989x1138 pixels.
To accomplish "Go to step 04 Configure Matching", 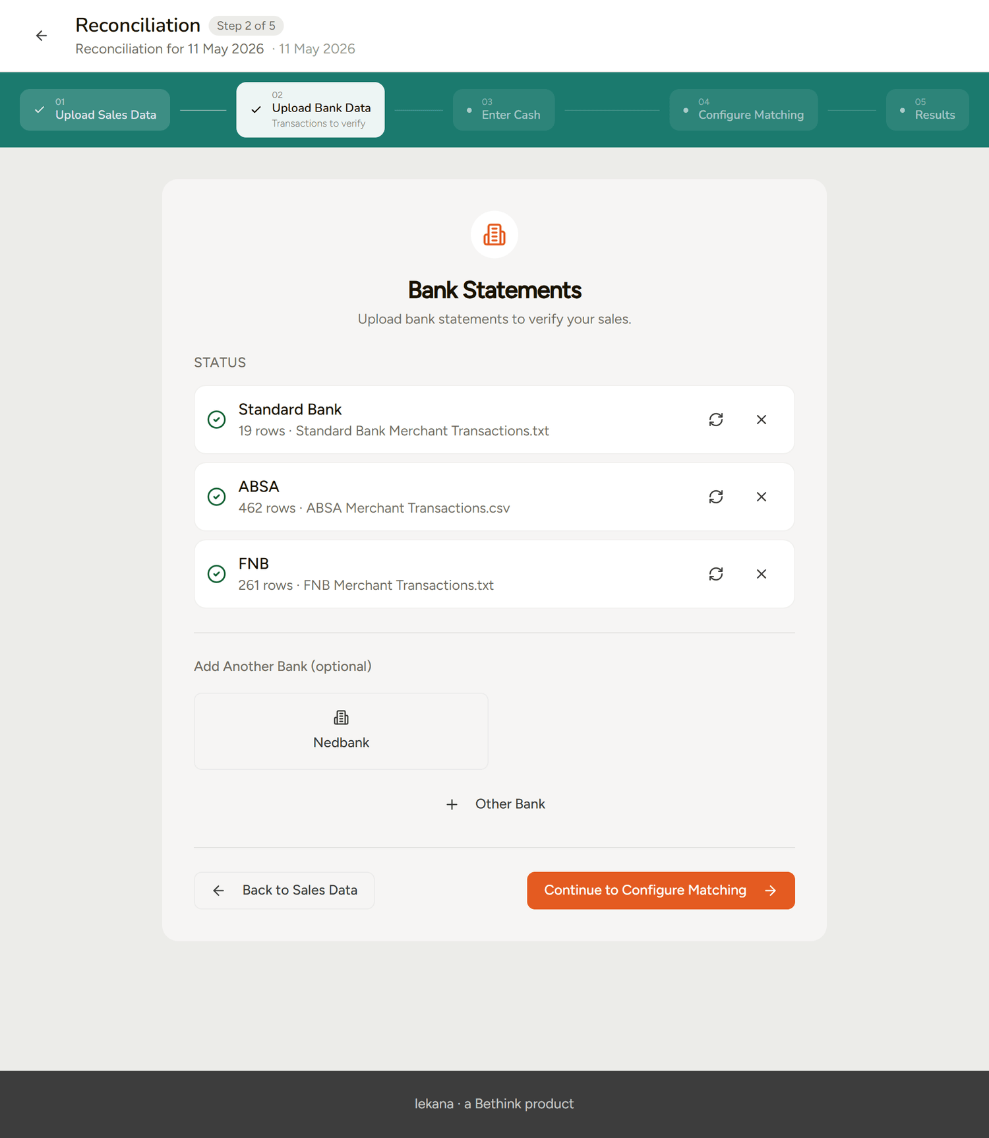I will tap(744, 110).
